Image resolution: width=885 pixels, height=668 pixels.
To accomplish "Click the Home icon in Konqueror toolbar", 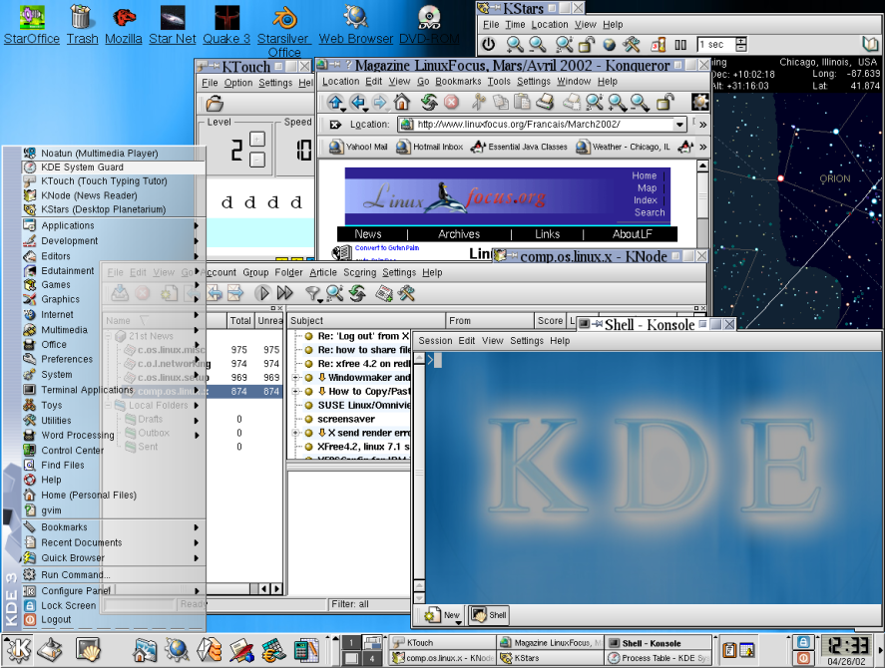I will (401, 102).
